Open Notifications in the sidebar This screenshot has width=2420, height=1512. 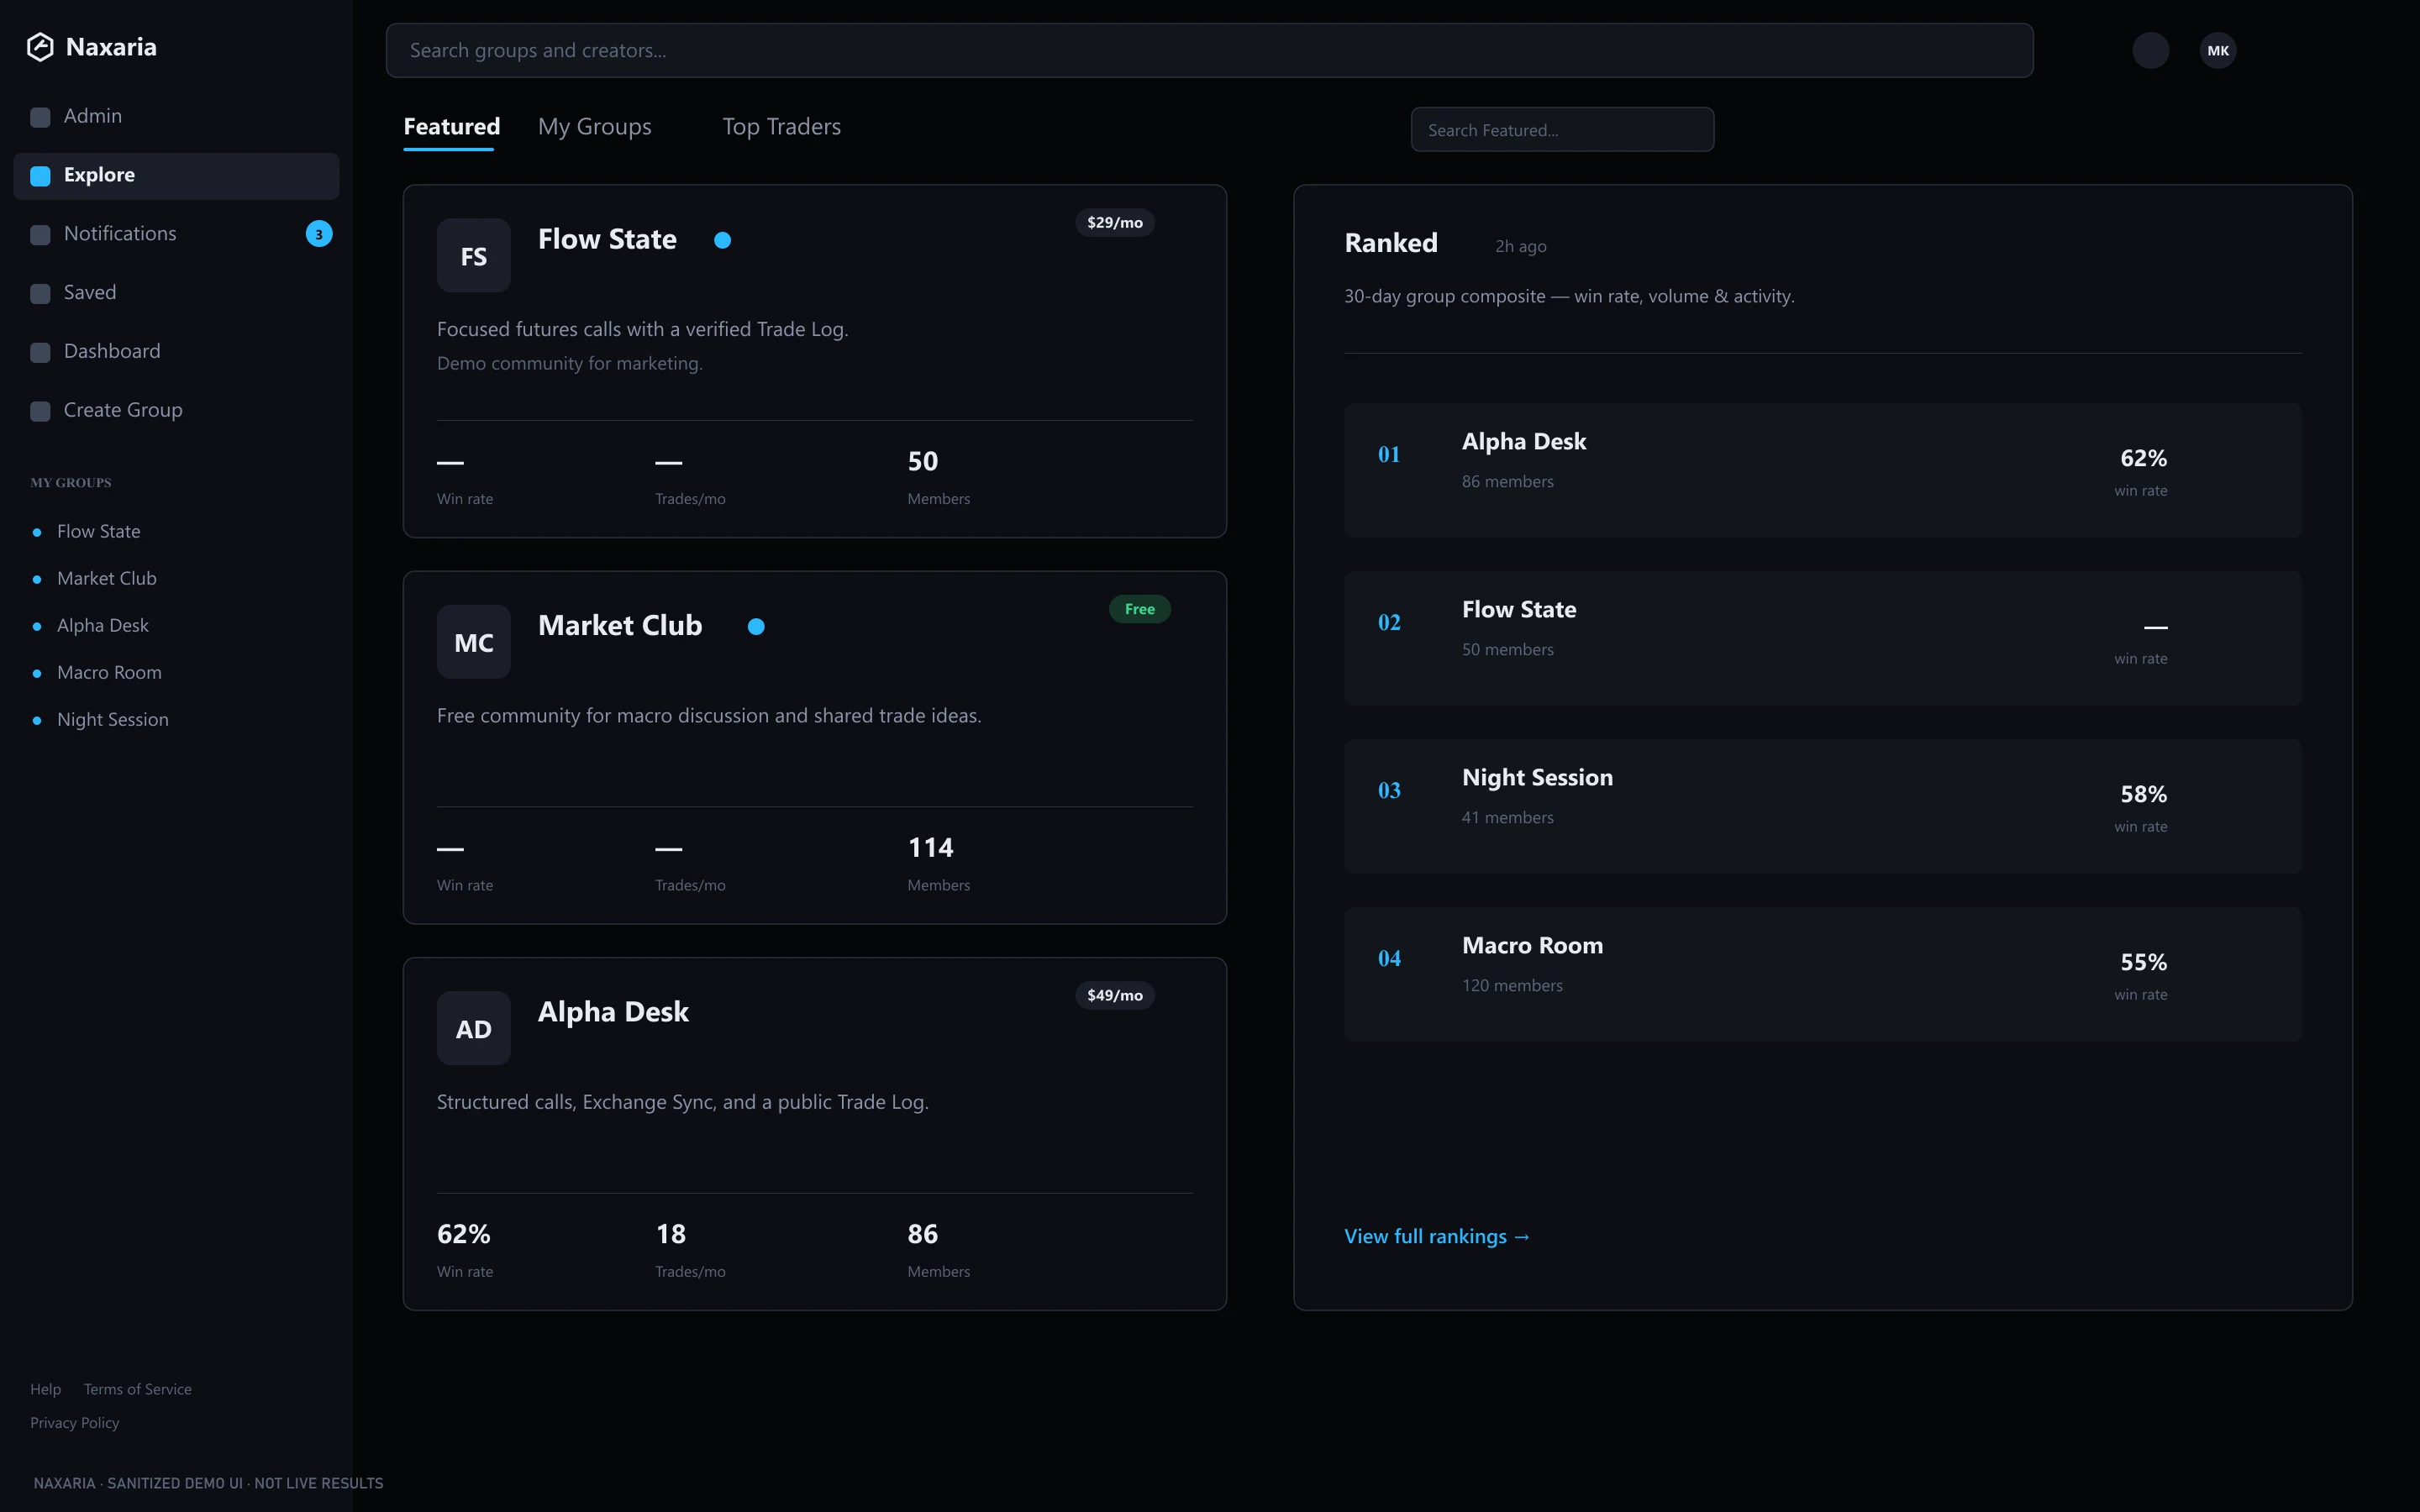pos(176,234)
